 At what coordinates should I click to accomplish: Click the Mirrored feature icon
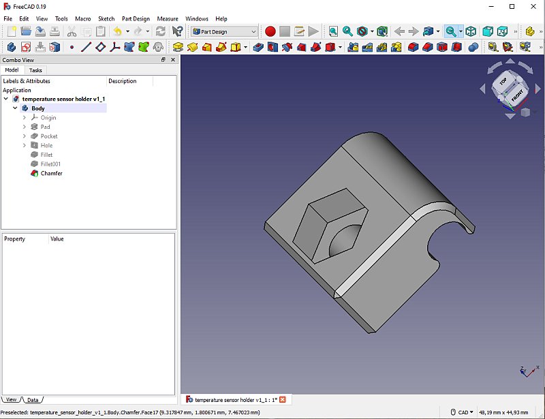(x=353, y=47)
